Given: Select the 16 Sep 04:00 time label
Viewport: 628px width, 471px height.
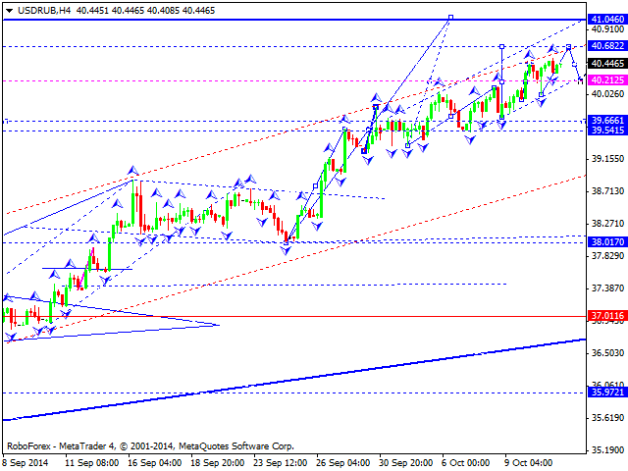Looking at the screenshot, I should click(155, 462).
